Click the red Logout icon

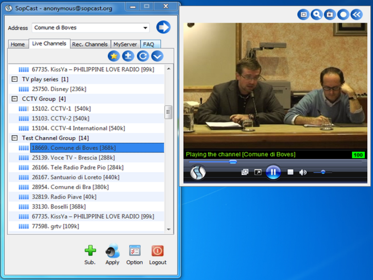click(x=157, y=250)
